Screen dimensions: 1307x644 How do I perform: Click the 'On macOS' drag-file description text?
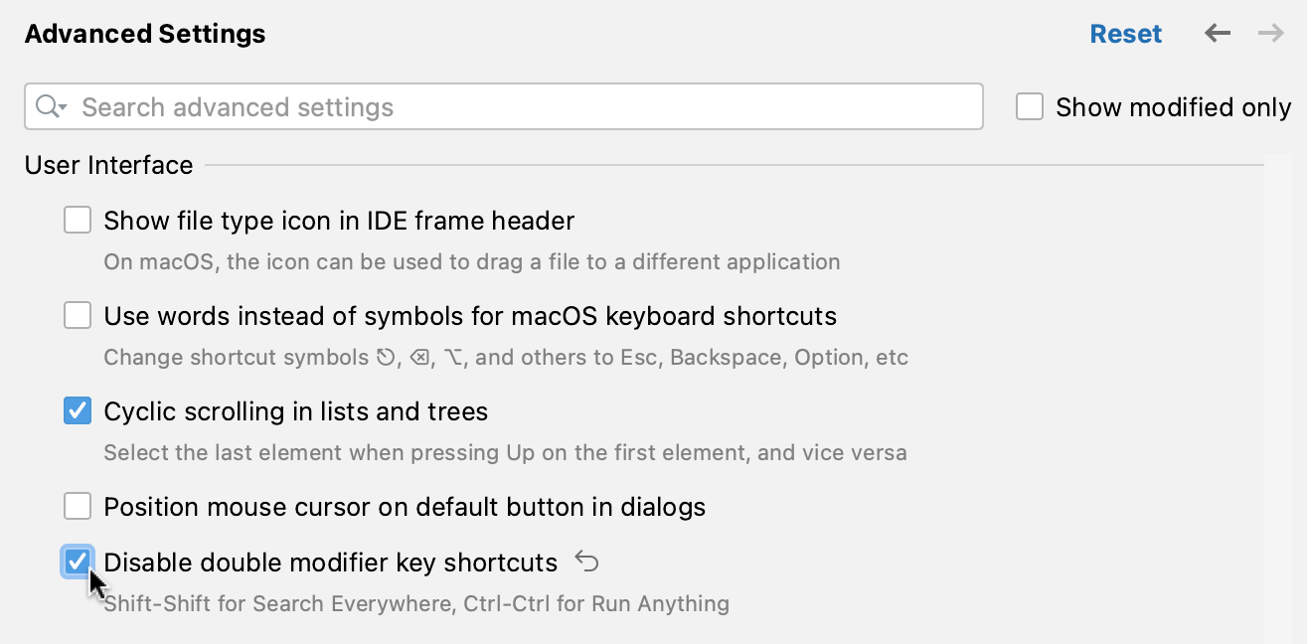[472, 261]
